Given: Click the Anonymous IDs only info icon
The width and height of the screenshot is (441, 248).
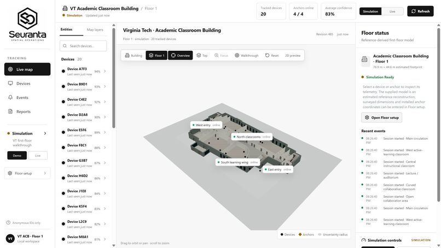Looking at the screenshot, I should click(x=8, y=223).
